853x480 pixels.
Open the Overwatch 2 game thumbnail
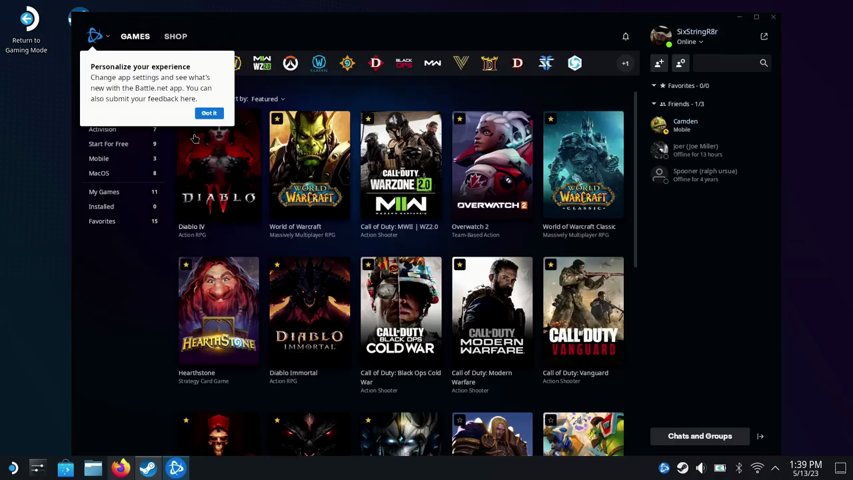pyautogui.click(x=492, y=165)
